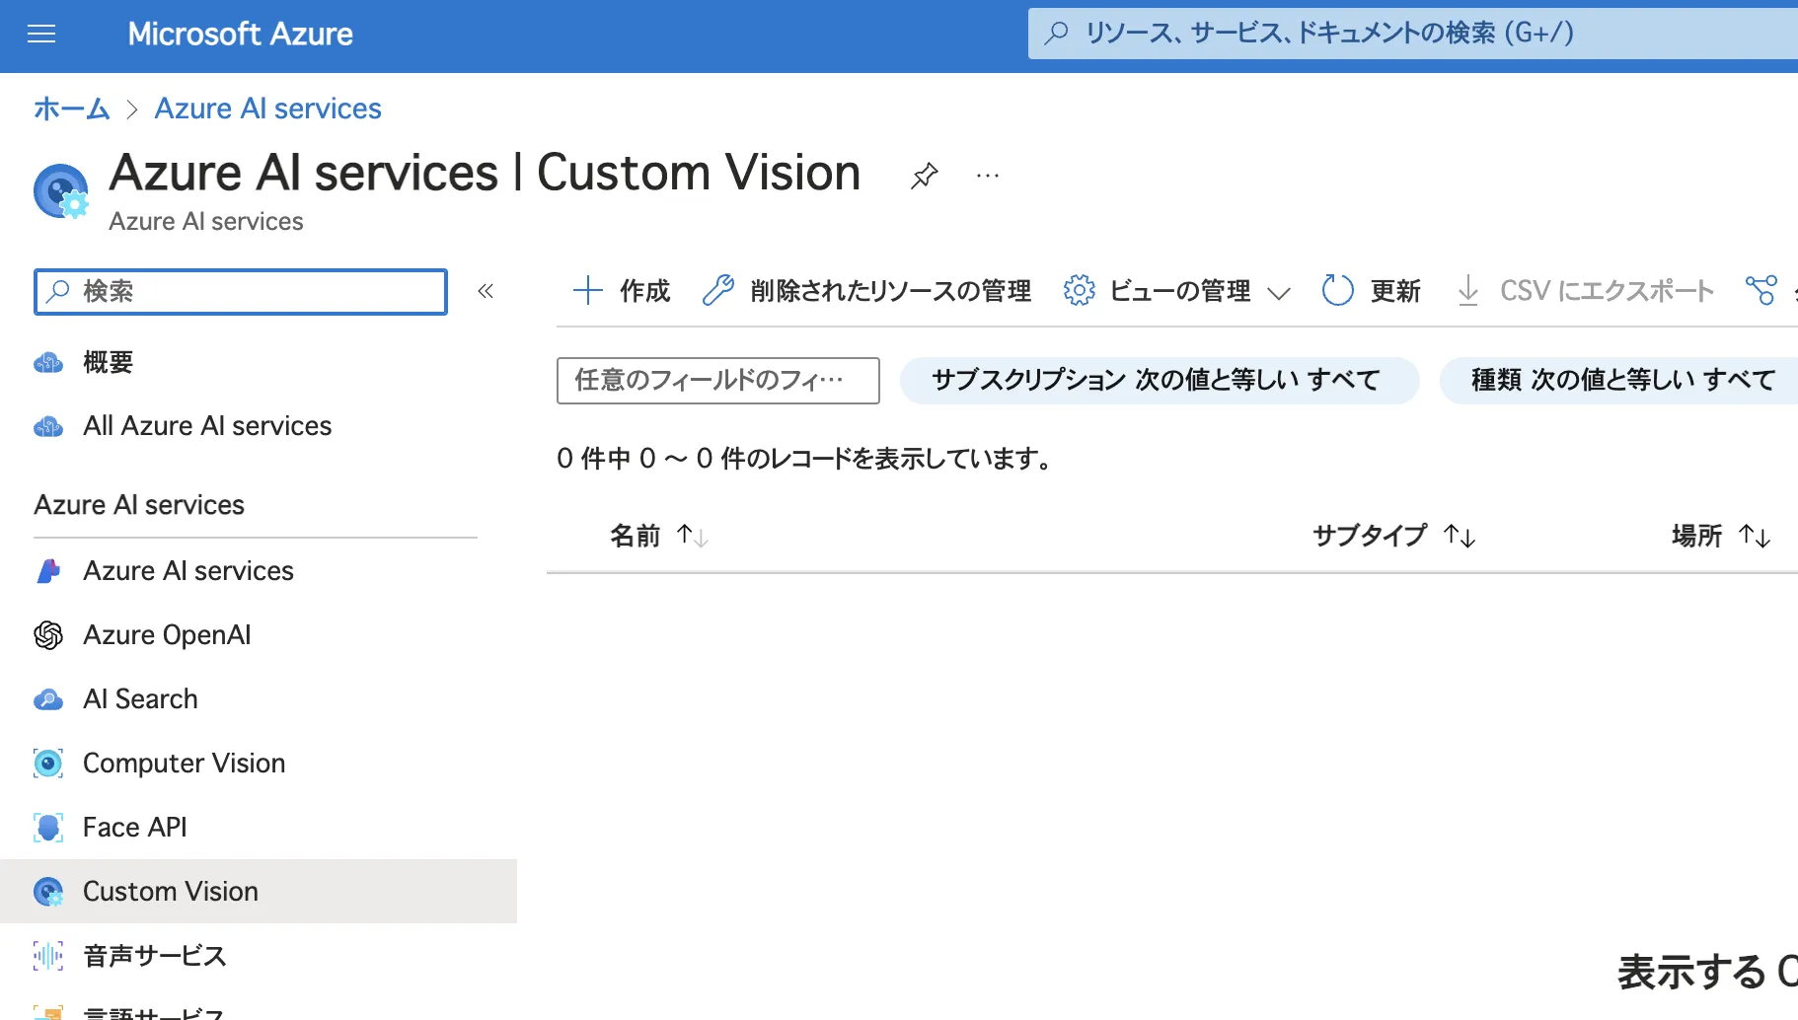This screenshot has height=1020, width=1798.
Task: Open the Azure portal hamburger menu
Action: click(x=40, y=33)
